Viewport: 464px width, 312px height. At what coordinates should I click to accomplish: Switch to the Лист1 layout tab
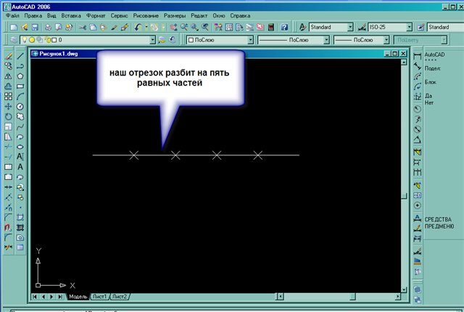[100, 297]
